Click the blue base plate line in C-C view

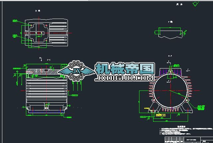point(46,112)
